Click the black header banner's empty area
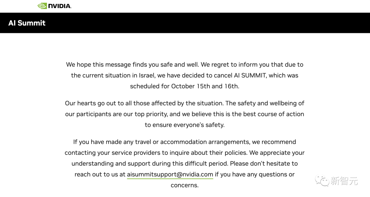The height and width of the screenshot is (197, 370). click(x=206, y=23)
